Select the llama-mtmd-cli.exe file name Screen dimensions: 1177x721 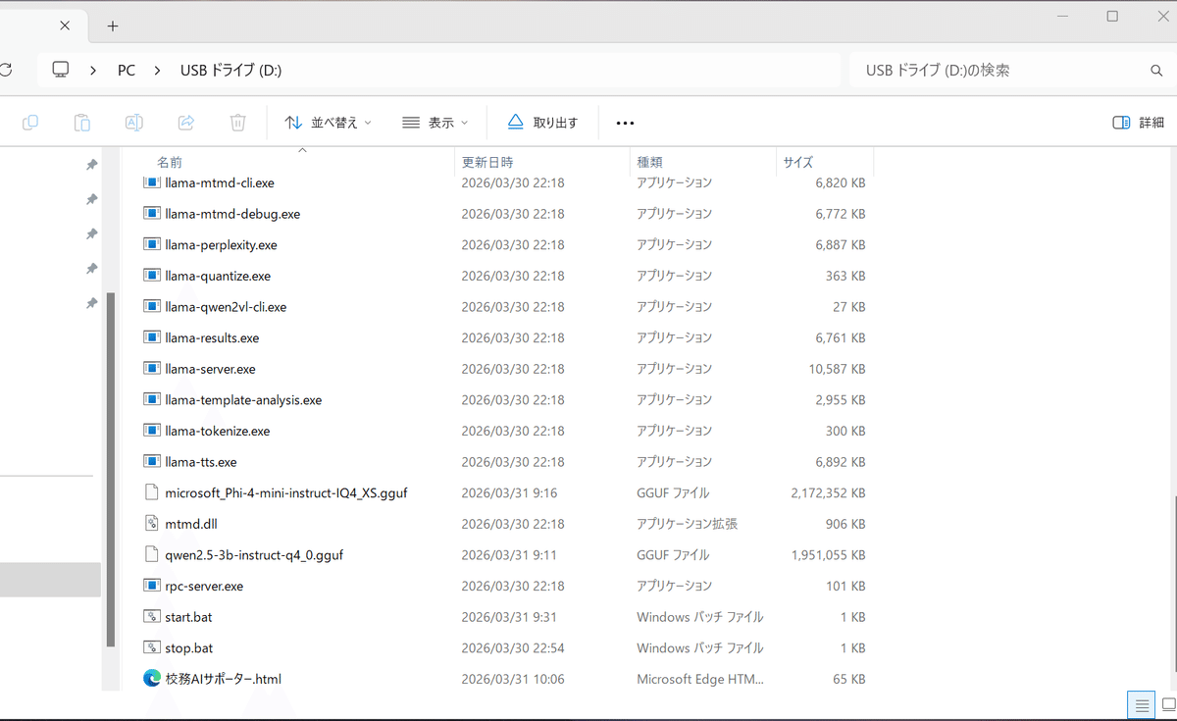[220, 182]
